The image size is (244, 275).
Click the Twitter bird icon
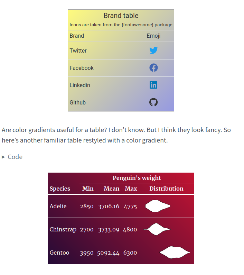[153, 51]
